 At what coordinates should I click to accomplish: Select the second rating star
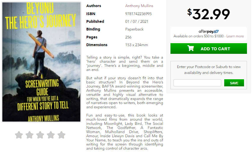[x=30, y=135]
